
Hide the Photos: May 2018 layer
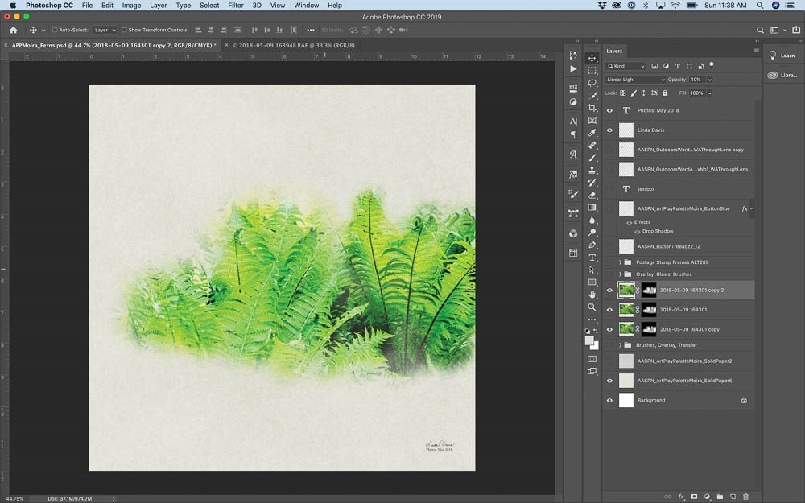click(x=609, y=110)
